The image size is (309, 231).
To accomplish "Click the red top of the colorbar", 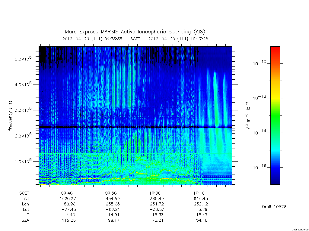I will tap(275, 50).
